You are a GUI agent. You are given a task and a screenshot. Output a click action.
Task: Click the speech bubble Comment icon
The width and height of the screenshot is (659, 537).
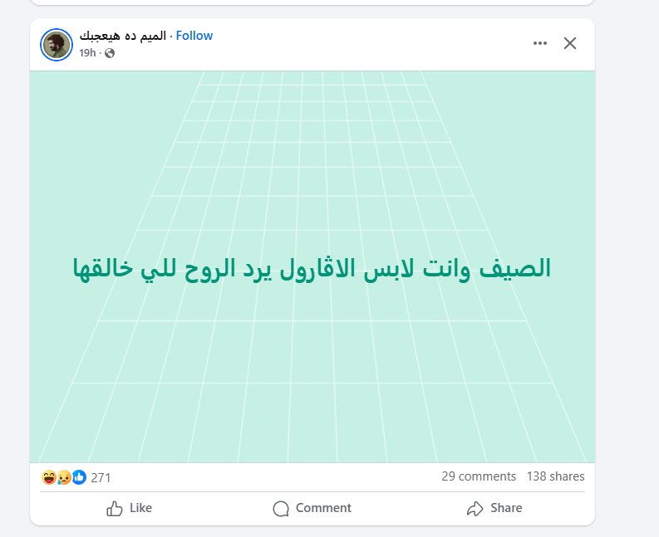pyautogui.click(x=281, y=508)
